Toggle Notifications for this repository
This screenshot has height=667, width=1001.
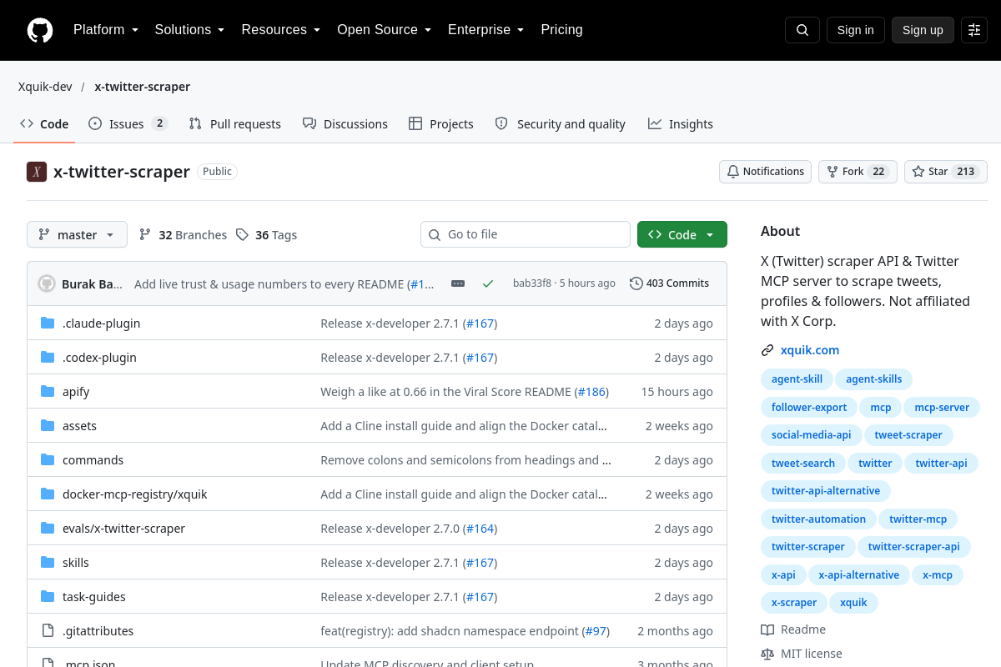click(x=765, y=172)
